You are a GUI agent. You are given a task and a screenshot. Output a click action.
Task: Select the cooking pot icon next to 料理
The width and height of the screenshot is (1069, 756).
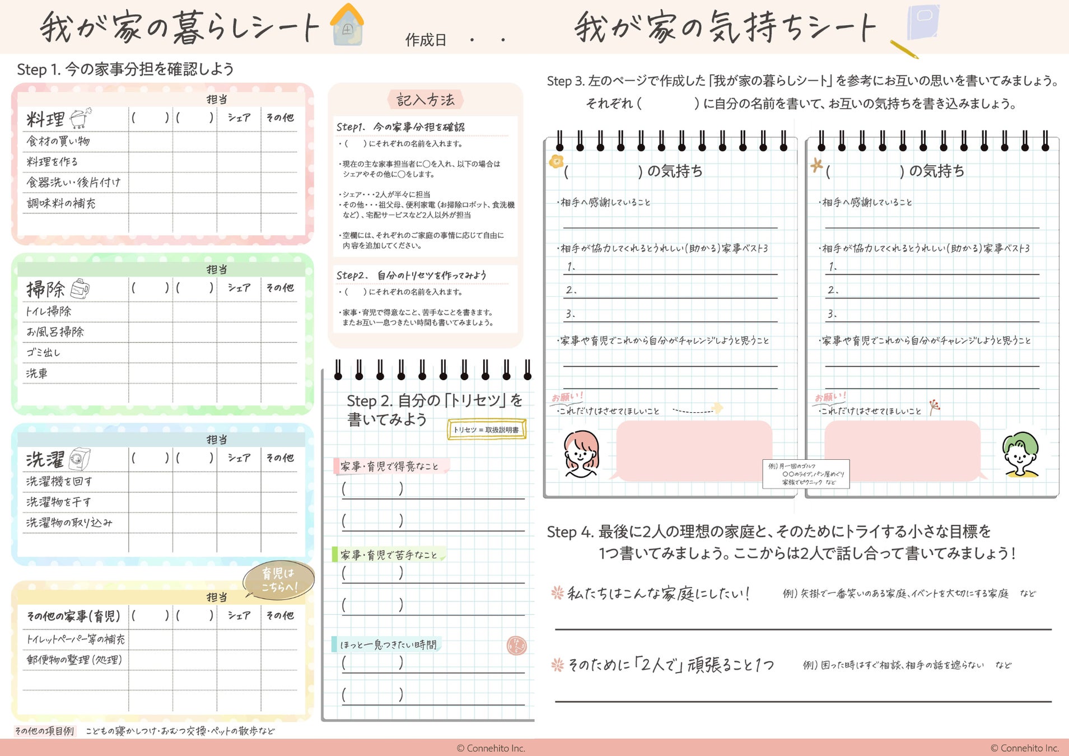pyautogui.click(x=80, y=118)
